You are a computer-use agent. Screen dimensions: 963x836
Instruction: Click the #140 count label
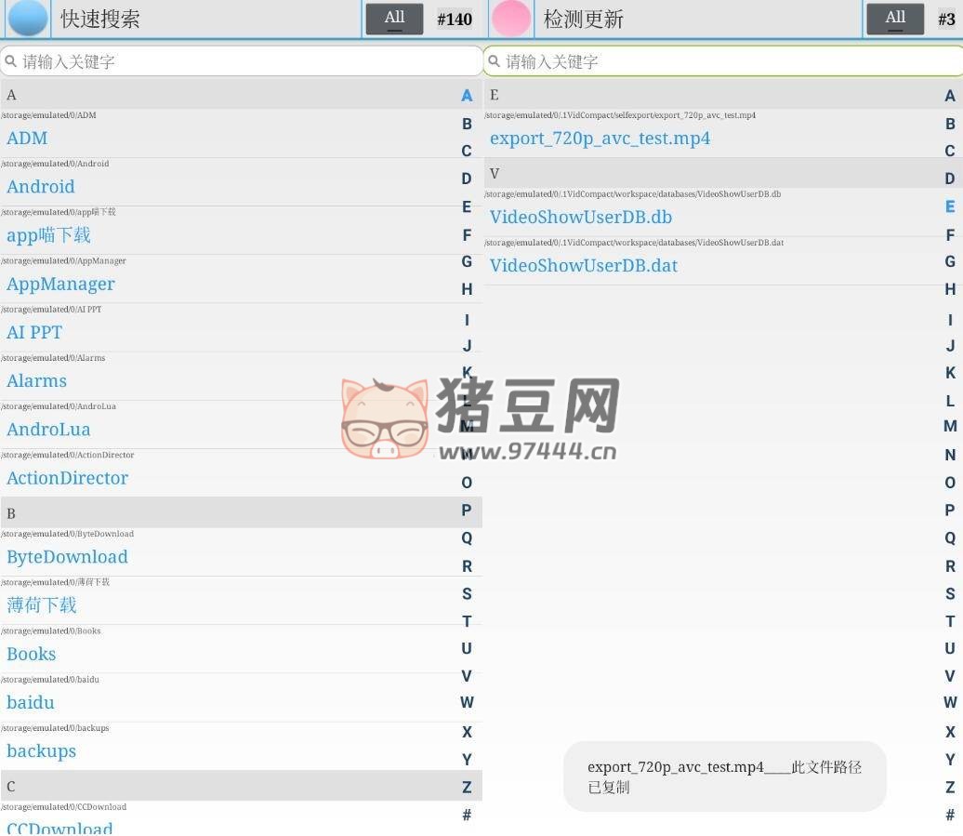(454, 19)
